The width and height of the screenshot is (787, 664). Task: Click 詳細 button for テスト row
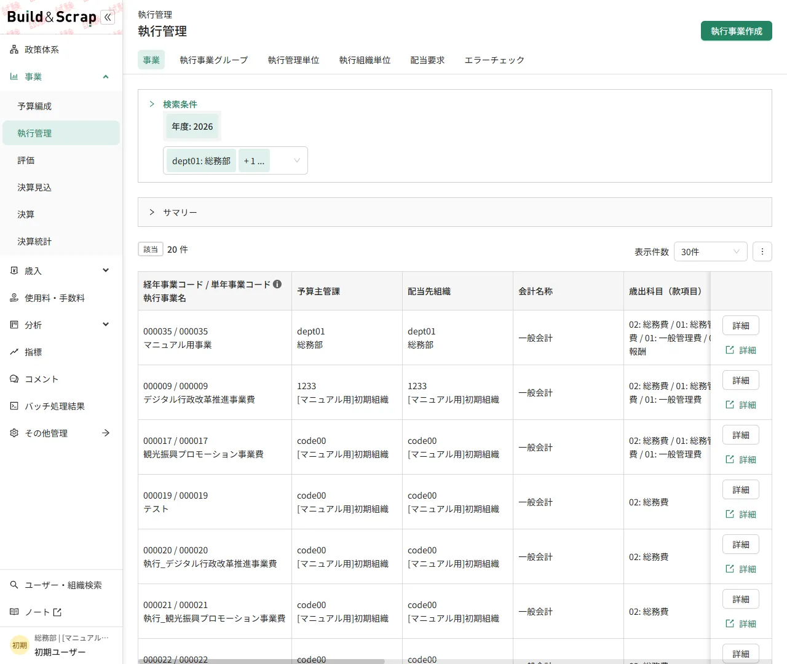pyautogui.click(x=741, y=489)
